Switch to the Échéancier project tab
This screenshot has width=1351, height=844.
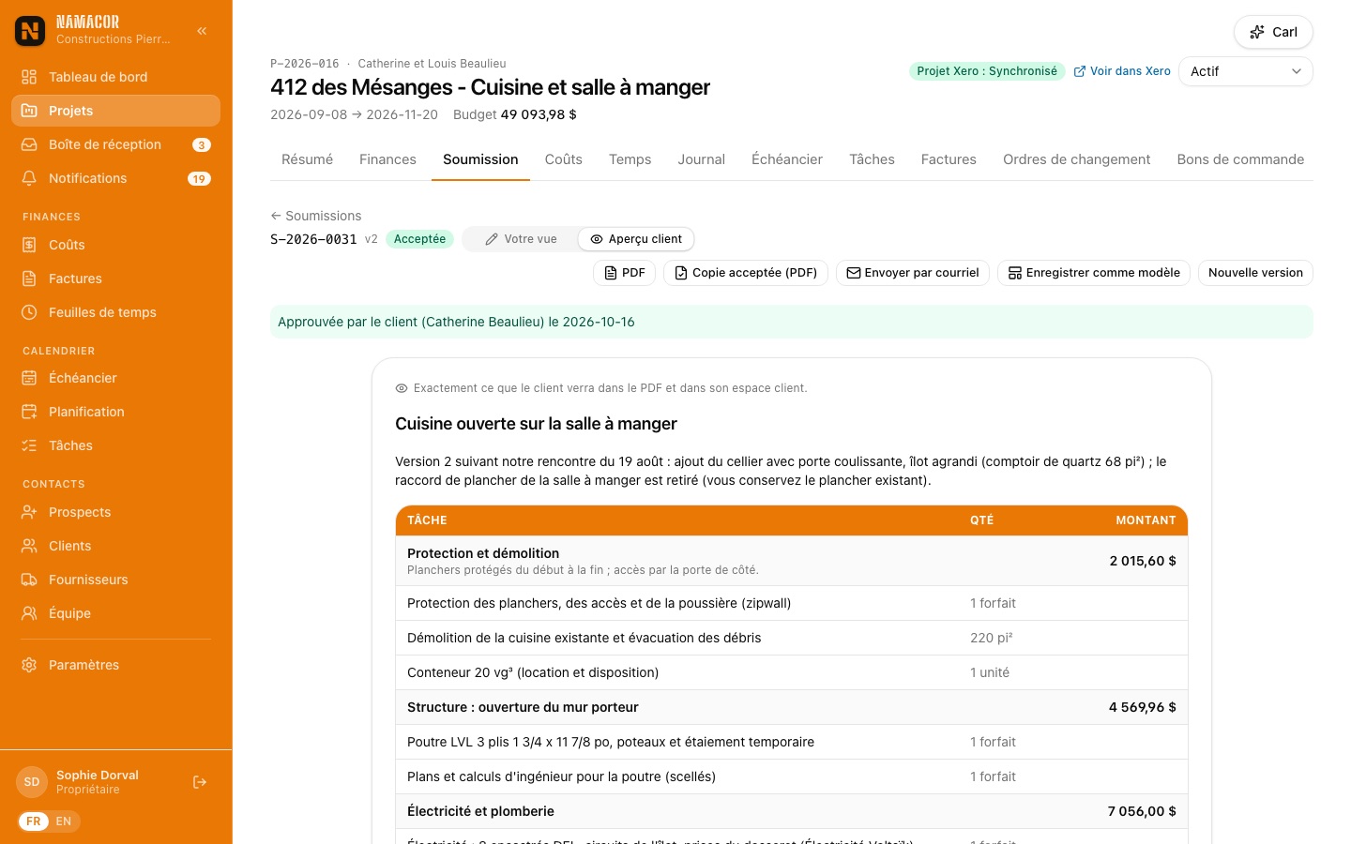787,159
